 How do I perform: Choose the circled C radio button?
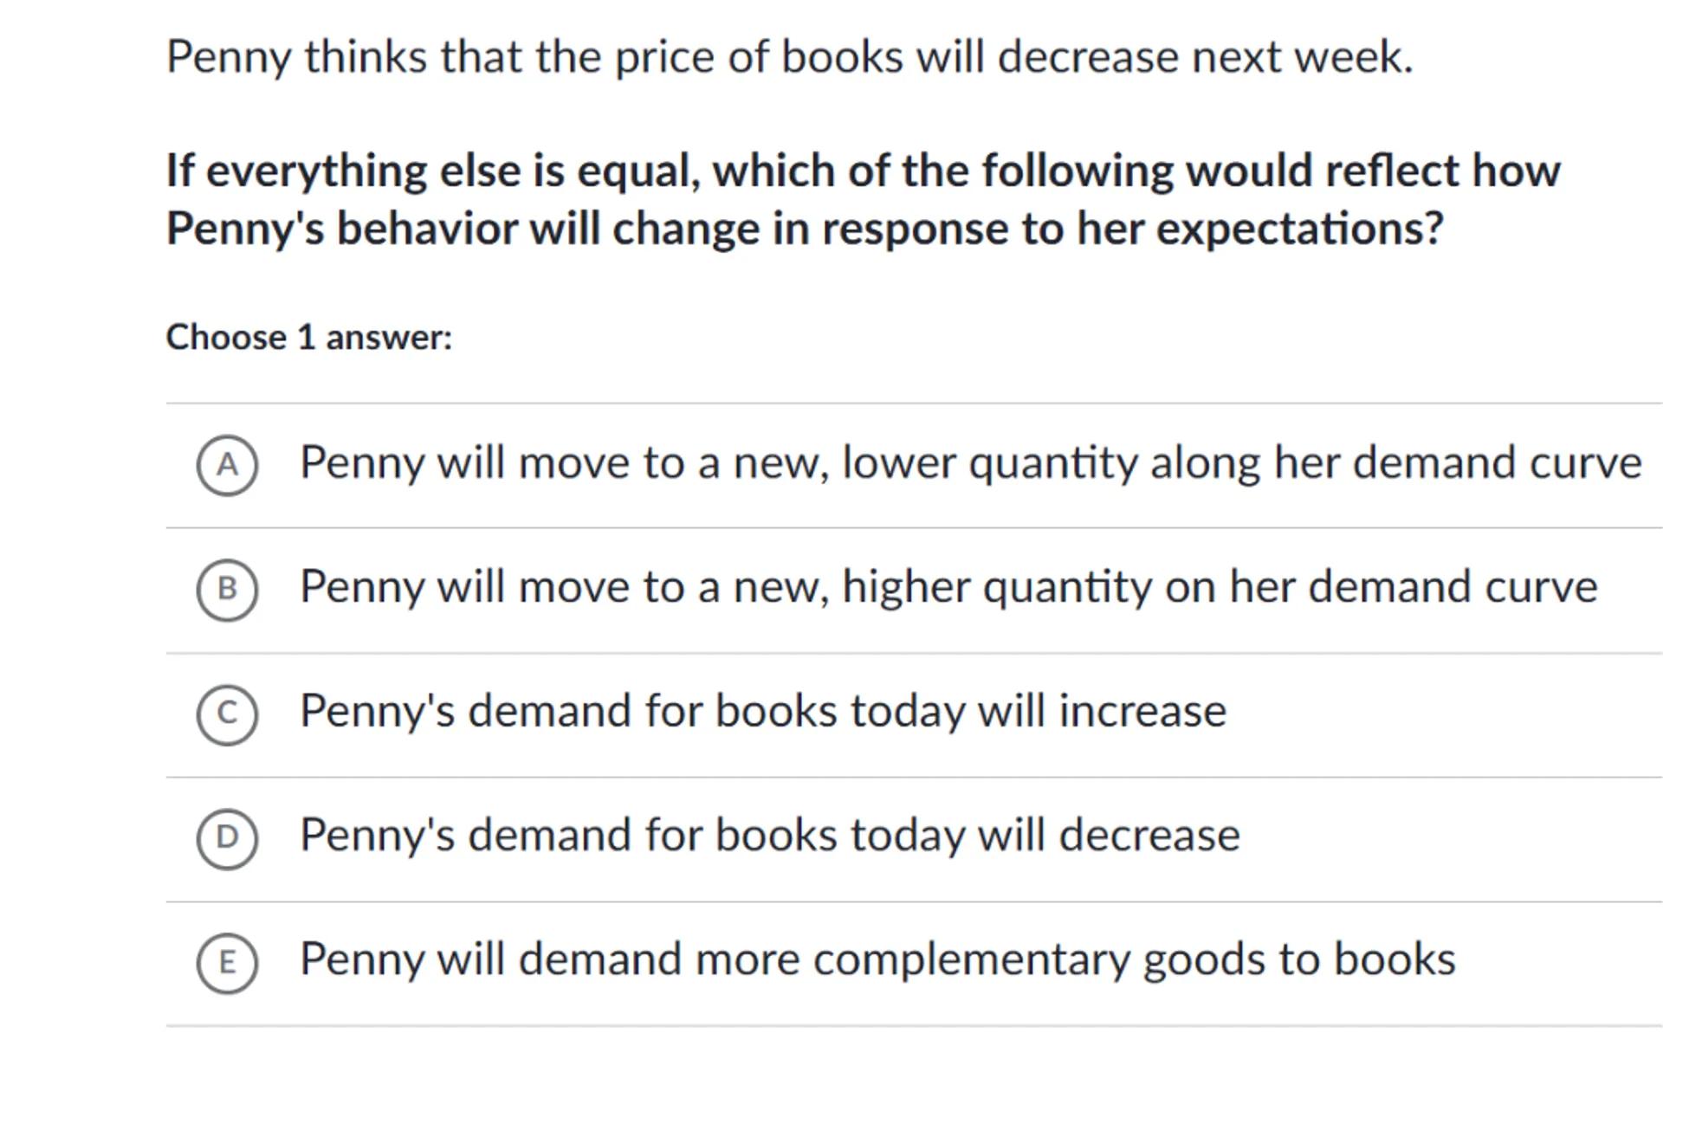tap(227, 714)
